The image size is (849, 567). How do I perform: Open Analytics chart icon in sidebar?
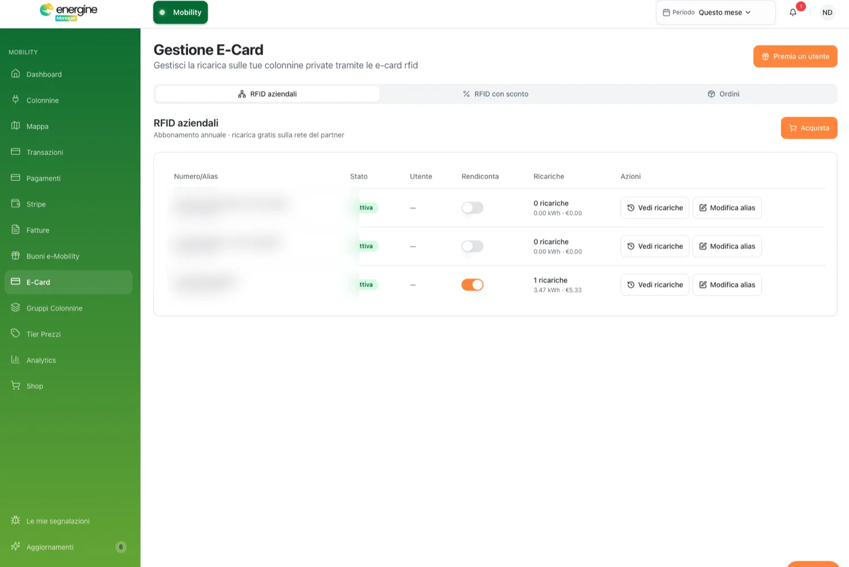(x=16, y=360)
